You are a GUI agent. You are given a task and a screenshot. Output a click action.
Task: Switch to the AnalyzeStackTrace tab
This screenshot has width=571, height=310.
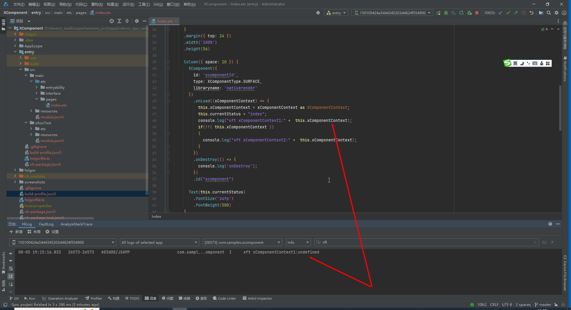(x=76, y=224)
